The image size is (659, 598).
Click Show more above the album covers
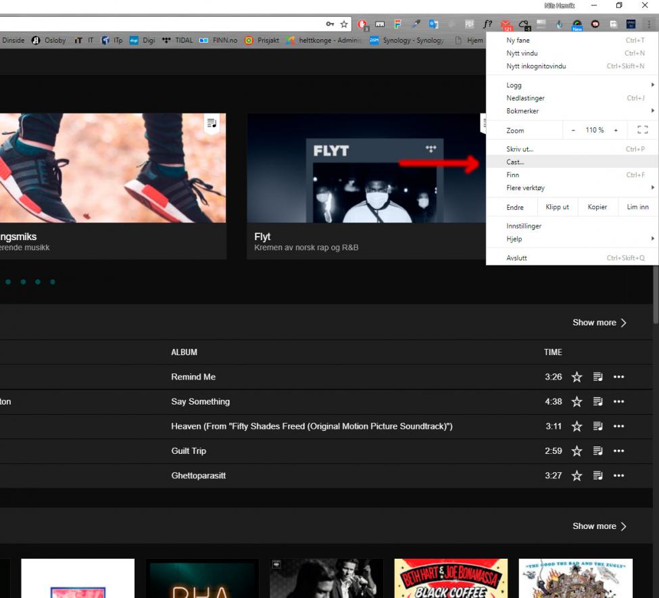[600, 526]
